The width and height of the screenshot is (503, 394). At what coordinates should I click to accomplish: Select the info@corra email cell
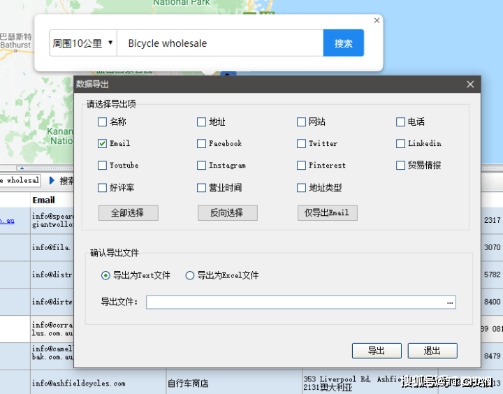(52, 329)
